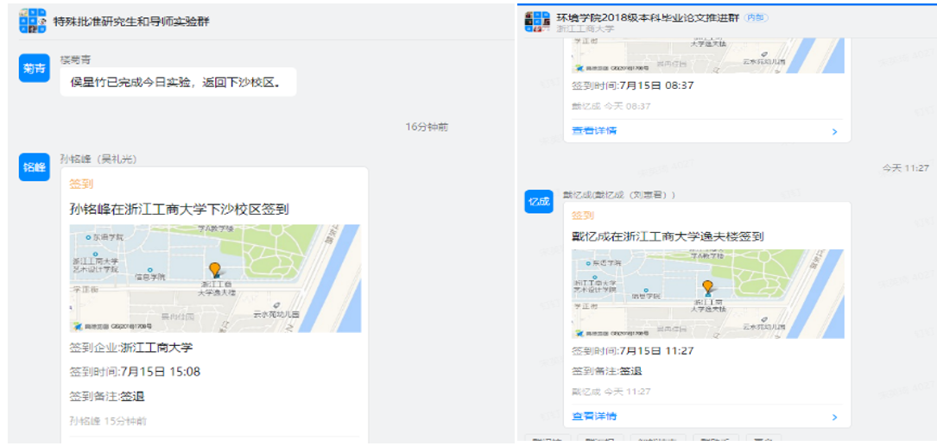The height and width of the screenshot is (446, 937).
Task: Click the 内部 tag beside the group title
Action: (x=756, y=17)
